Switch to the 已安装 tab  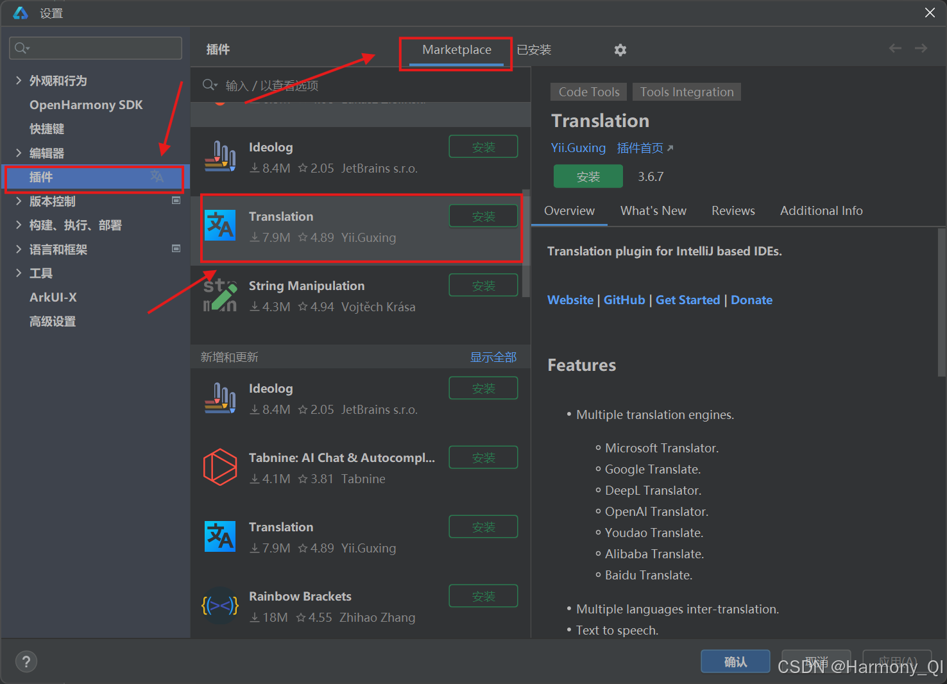coord(534,50)
